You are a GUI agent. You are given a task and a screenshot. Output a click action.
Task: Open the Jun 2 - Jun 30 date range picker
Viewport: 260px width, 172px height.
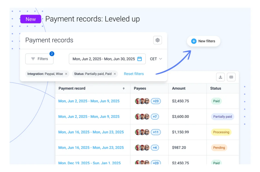click(x=107, y=59)
